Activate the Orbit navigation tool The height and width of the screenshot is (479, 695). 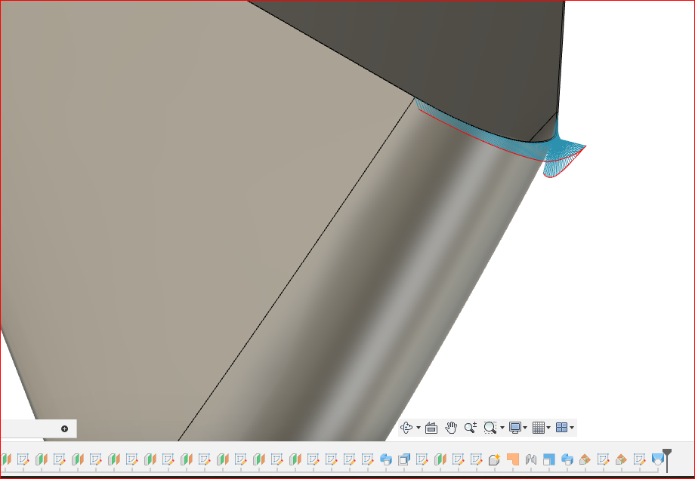[x=406, y=428]
